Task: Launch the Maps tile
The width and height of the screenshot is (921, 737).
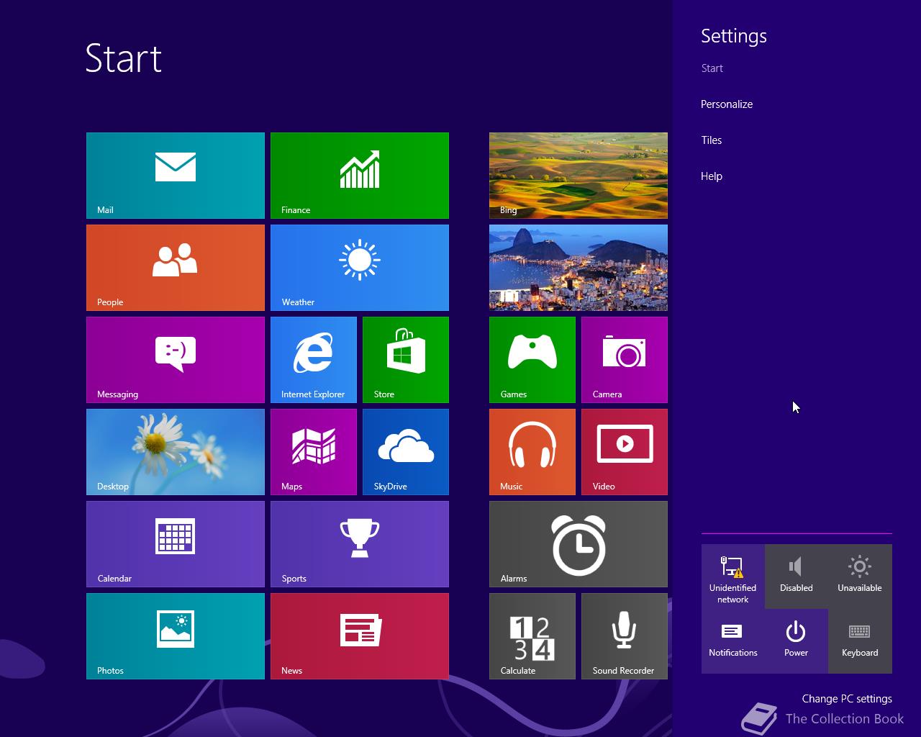Action: tap(314, 452)
